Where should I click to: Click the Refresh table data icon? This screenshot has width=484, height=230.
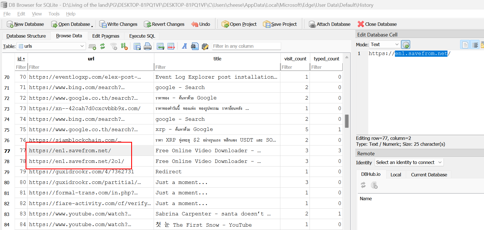point(103,46)
